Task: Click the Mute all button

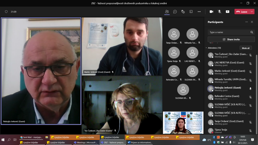Action: 245,48
